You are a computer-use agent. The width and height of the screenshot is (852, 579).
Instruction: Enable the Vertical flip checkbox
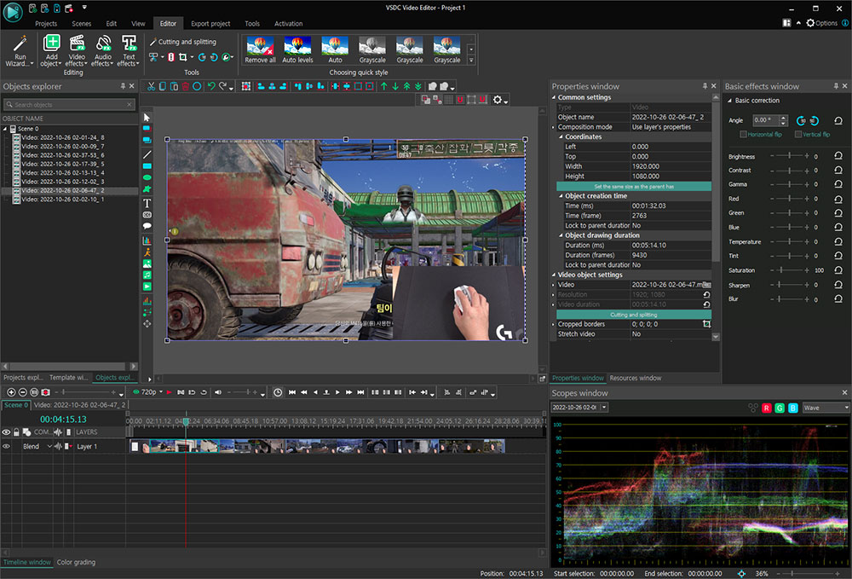[x=798, y=135]
